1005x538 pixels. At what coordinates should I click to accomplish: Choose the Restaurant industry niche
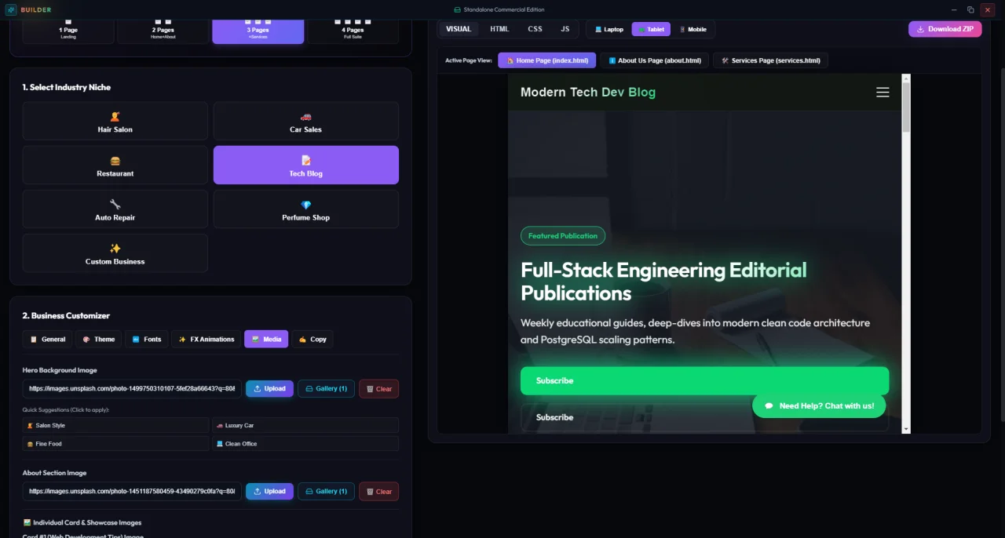[115, 165]
